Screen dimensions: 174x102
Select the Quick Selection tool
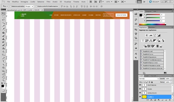click(x=3, y=23)
